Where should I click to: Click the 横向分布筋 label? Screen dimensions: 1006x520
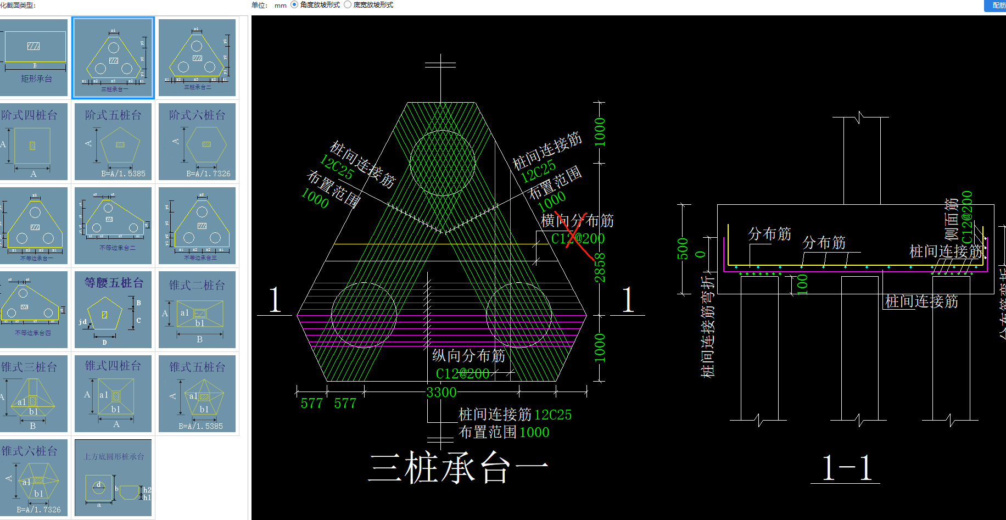tap(578, 221)
